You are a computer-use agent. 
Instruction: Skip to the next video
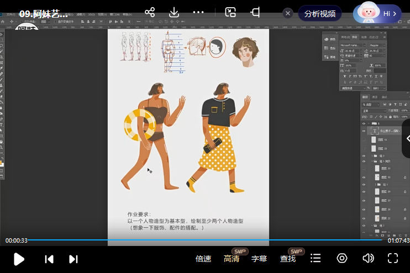point(73,259)
